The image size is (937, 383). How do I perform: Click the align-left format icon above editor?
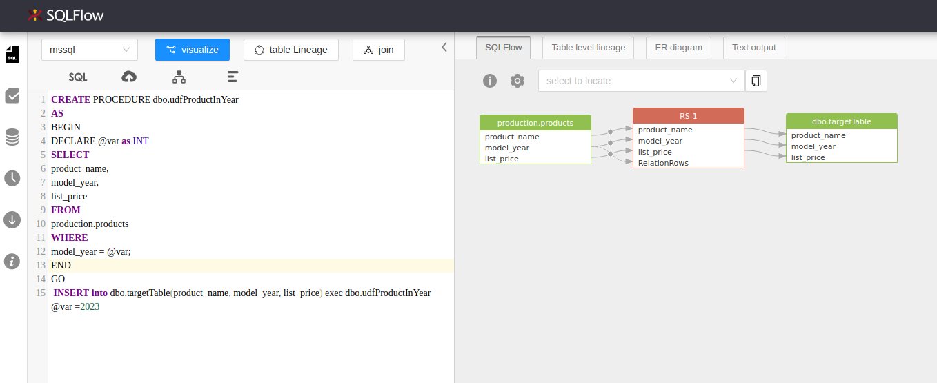(233, 77)
